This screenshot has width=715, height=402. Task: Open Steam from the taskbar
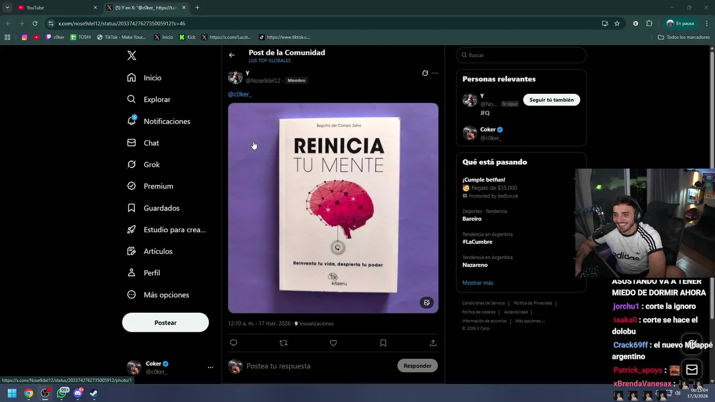click(94, 393)
